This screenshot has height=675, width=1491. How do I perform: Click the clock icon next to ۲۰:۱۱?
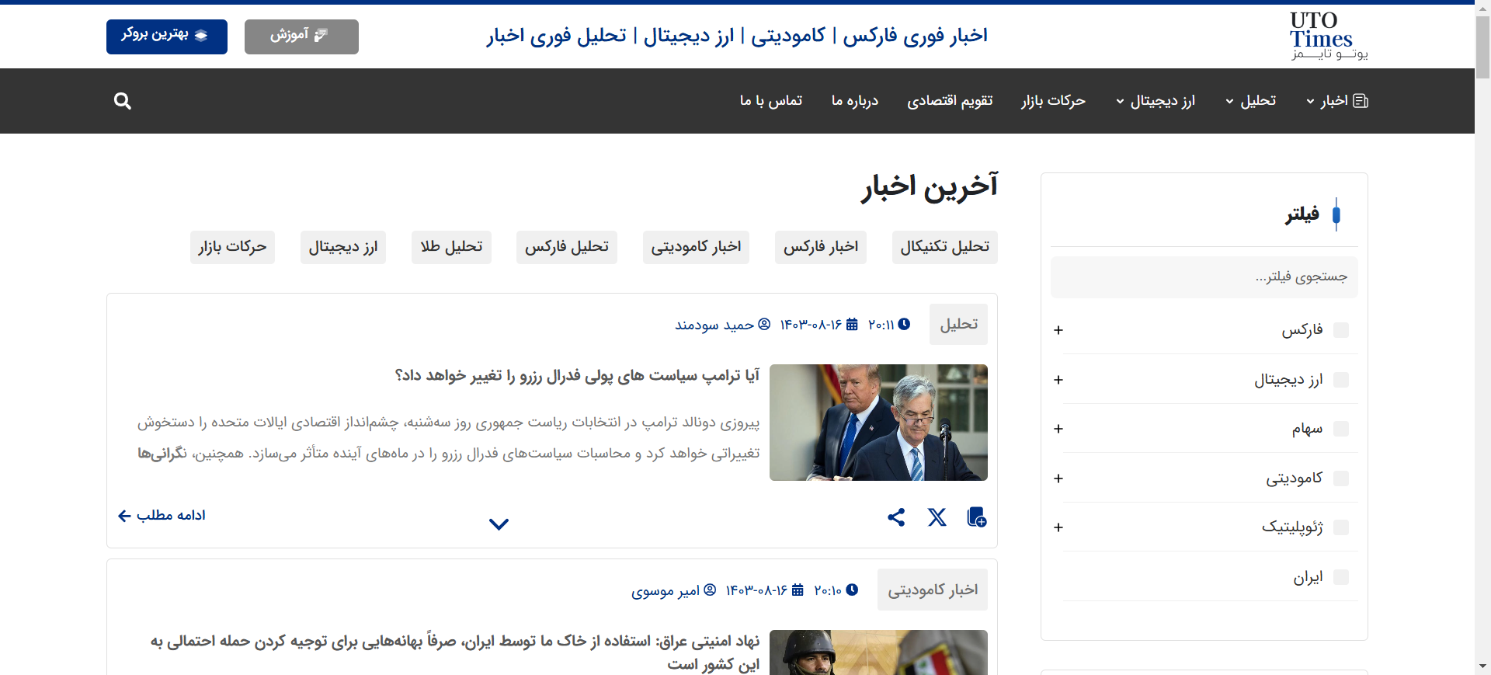pos(904,324)
